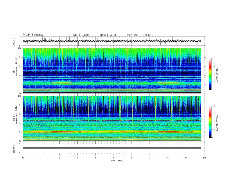Click the 'ch.3(V)' axis label
Screen dimensions: 230x177
click(14, 148)
